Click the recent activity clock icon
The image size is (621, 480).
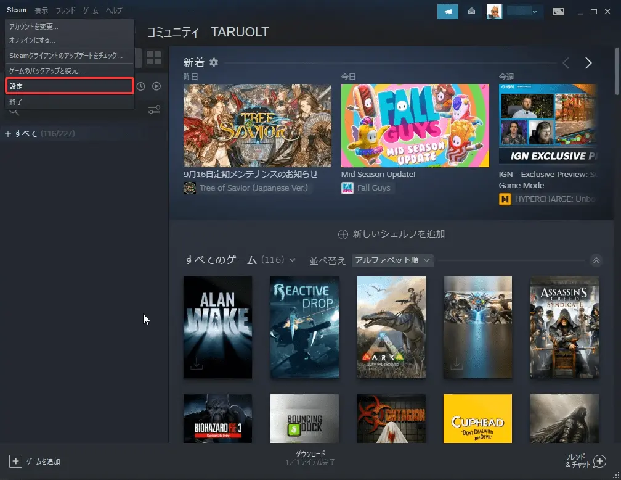pos(141,86)
